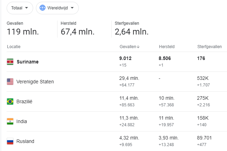Click the globe icon next to Wereldwijd
This screenshot has width=227, height=151.
coord(43,8)
